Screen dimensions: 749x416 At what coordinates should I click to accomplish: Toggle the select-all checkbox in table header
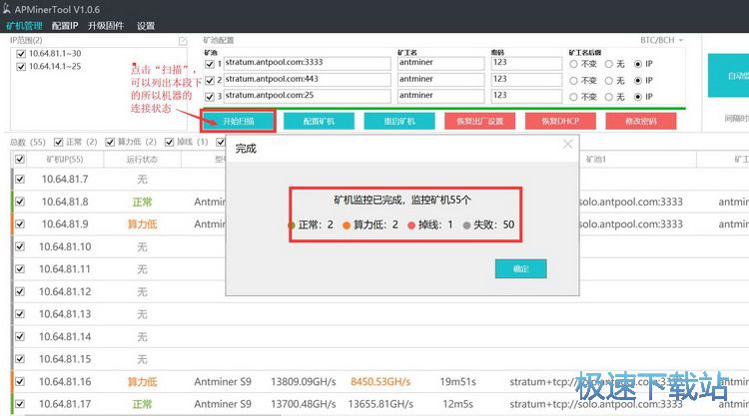(x=20, y=159)
